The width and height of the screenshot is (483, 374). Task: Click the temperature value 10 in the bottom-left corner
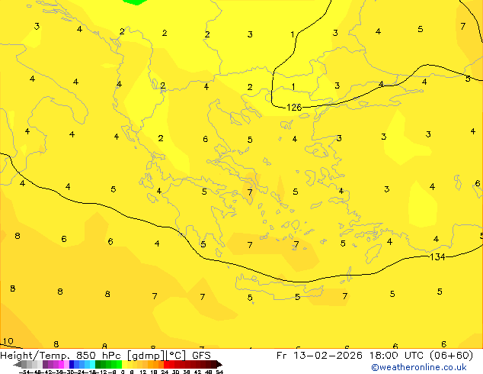[8, 341]
